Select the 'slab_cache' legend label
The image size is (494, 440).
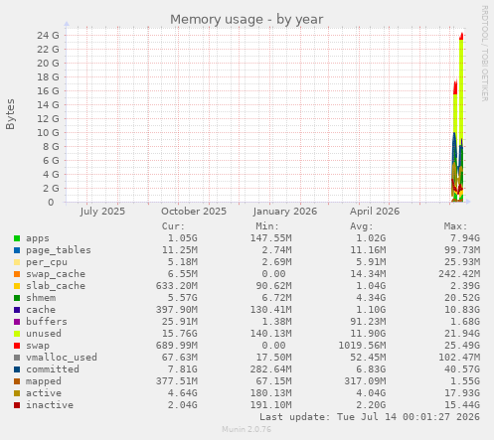point(56,286)
